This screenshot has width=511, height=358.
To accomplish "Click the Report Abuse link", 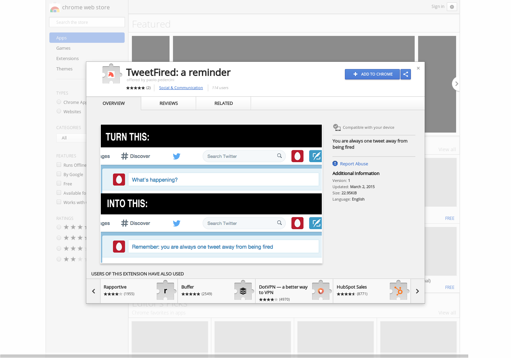I will [x=354, y=164].
